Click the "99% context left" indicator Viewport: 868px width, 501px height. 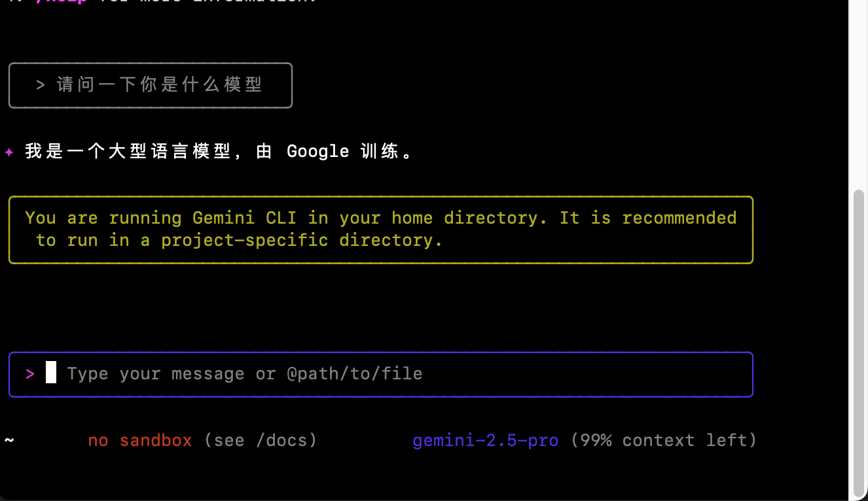pyautogui.click(x=664, y=440)
